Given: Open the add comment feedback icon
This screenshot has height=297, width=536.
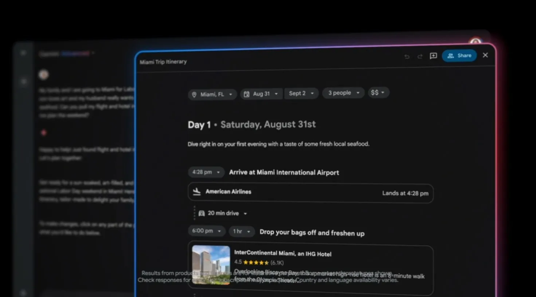Looking at the screenshot, I should (x=433, y=56).
